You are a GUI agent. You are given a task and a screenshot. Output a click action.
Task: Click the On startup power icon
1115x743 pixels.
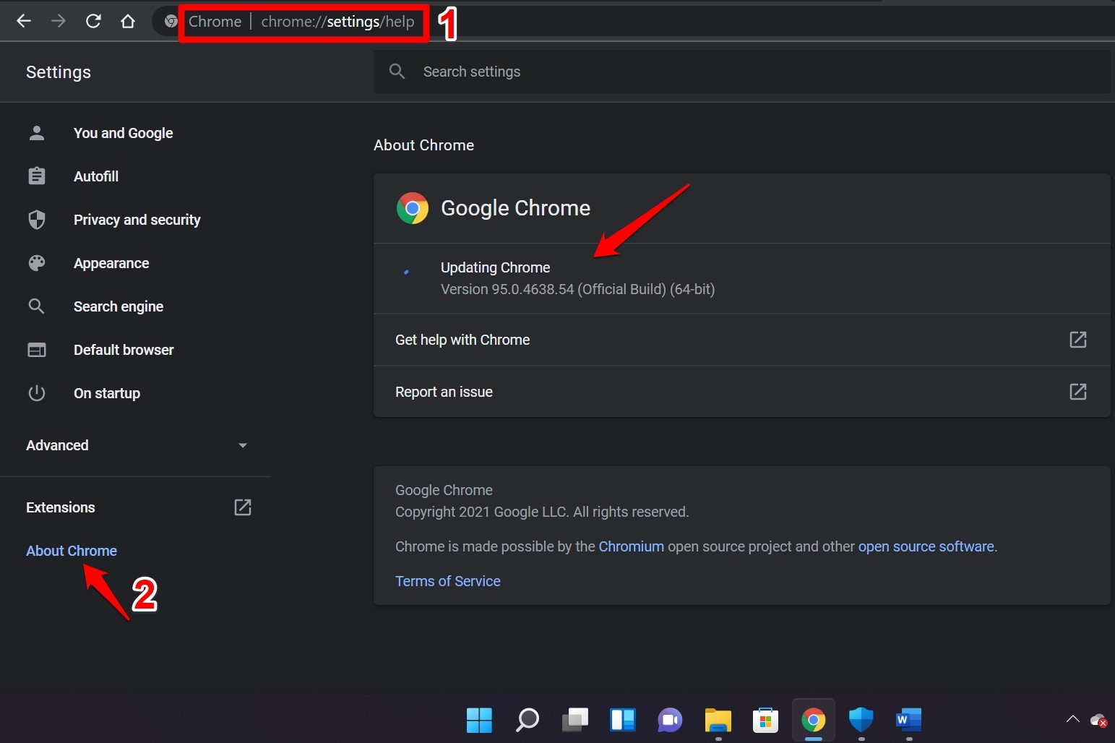37,393
